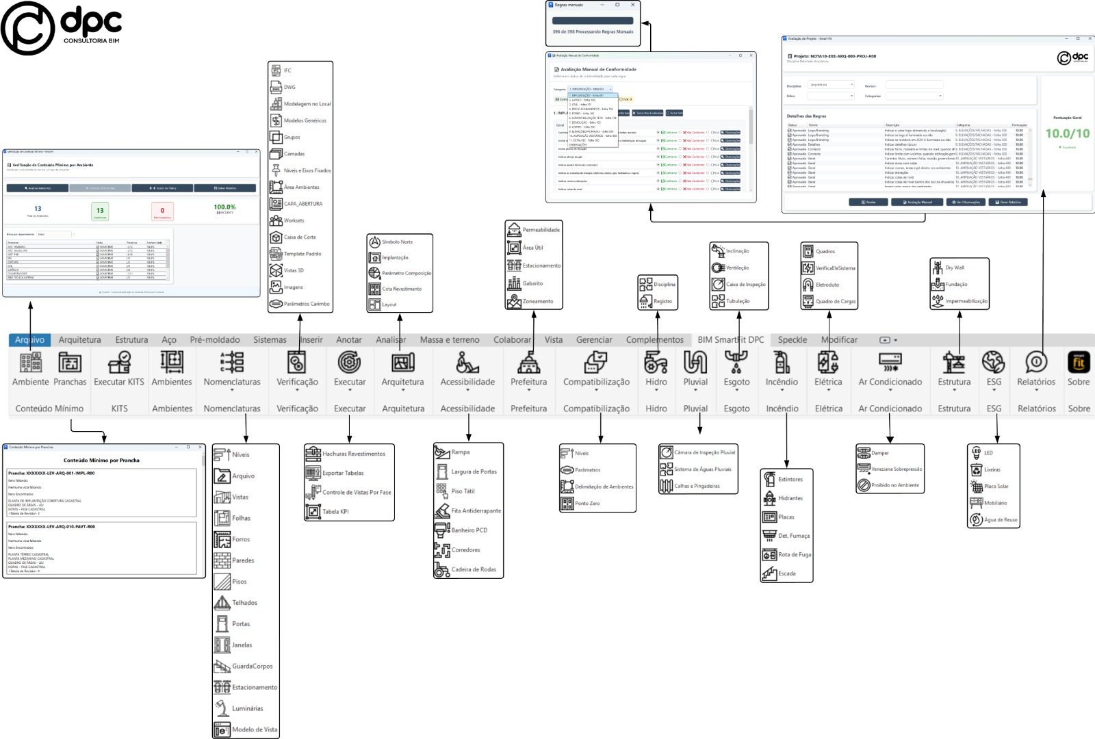
Task: Click the Caixa de Inspeção tool
Action: pyautogui.click(x=739, y=284)
